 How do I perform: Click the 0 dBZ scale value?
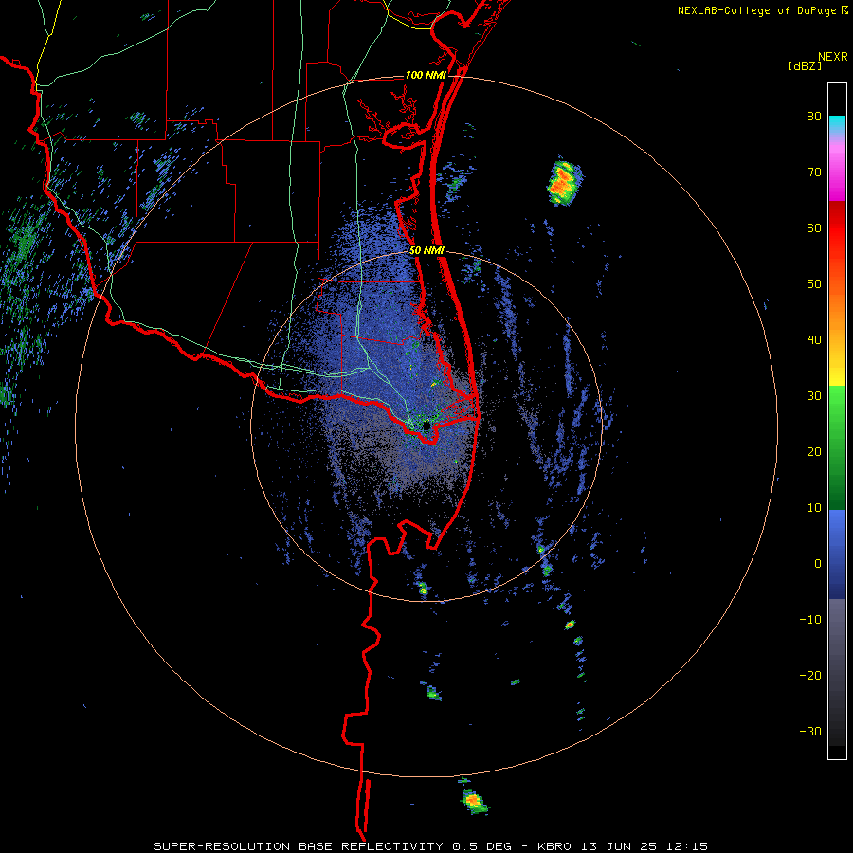(818, 564)
